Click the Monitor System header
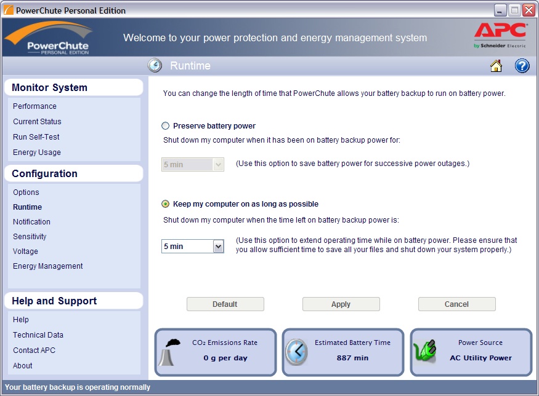This screenshot has width=539, height=396. pyautogui.click(x=73, y=87)
